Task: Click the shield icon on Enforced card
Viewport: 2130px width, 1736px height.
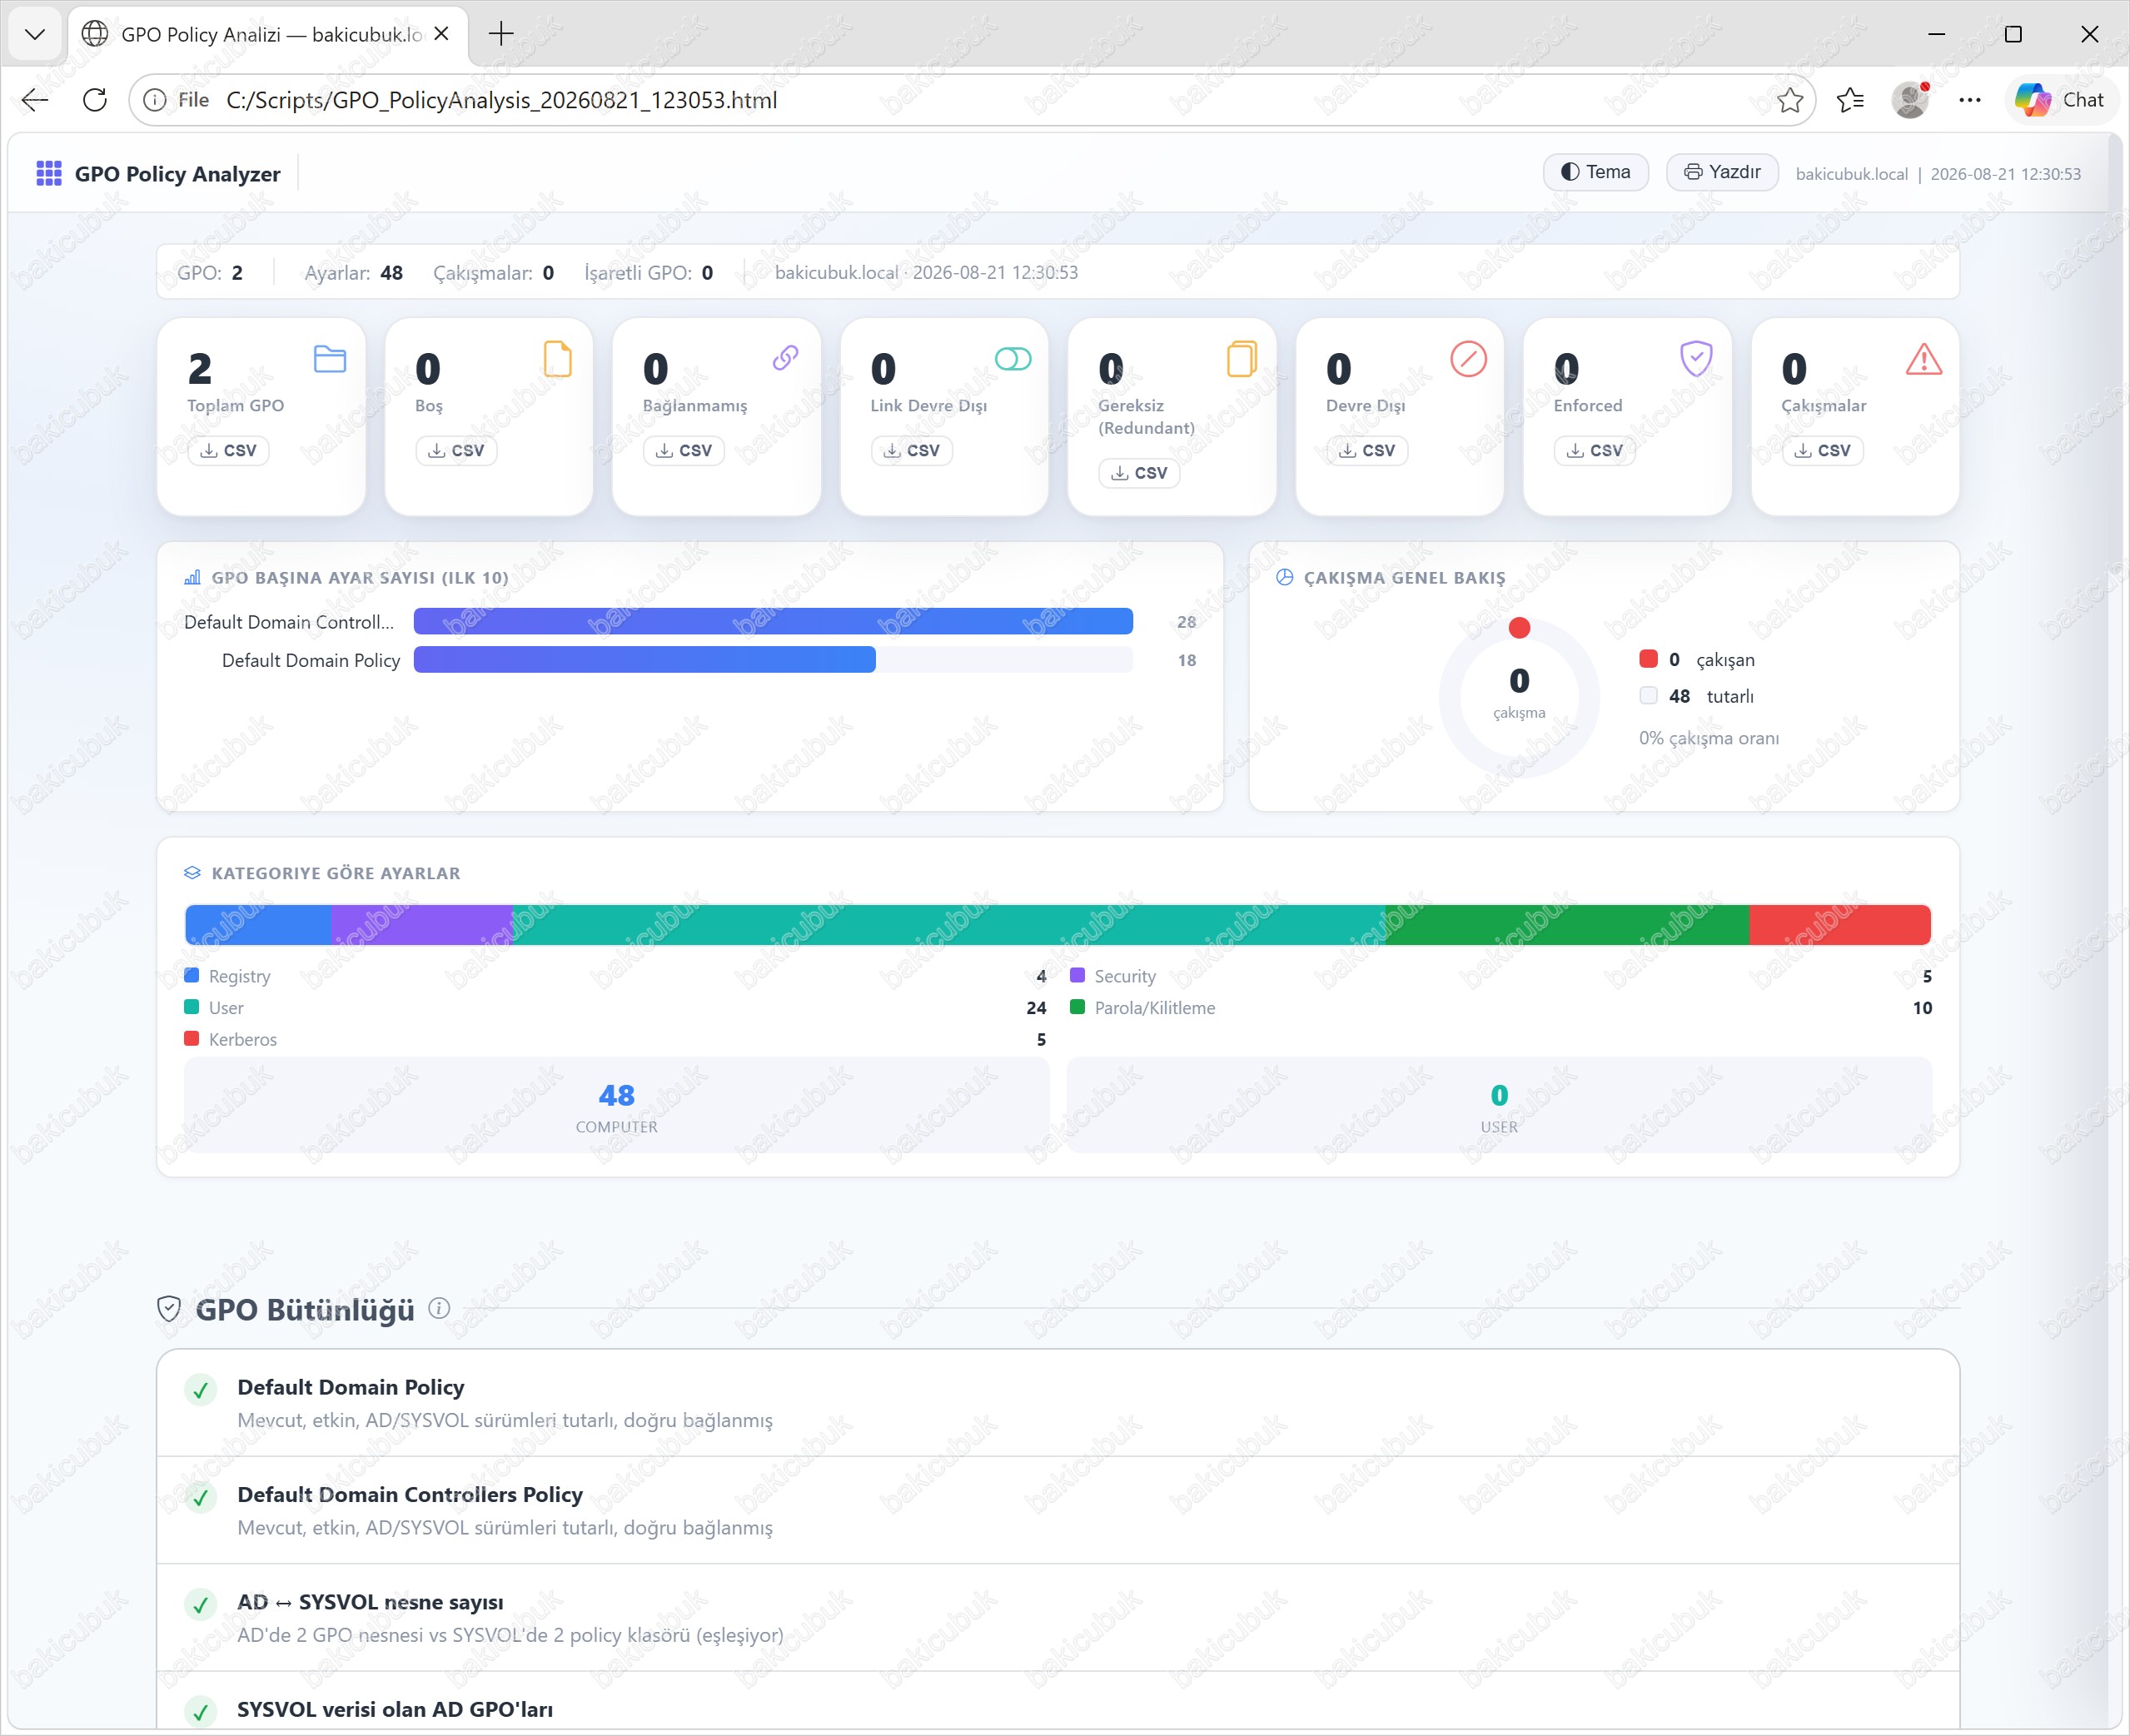Action: [1696, 358]
